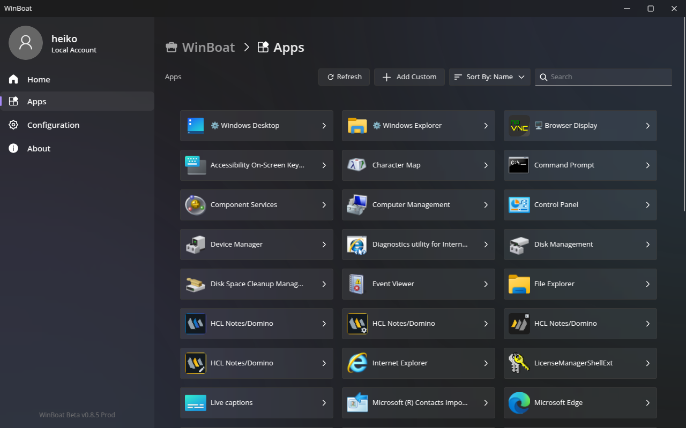This screenshot has height=428, width=686.
Task: Expand the Windows Desktop card chevron
Action: pos(324,126)
